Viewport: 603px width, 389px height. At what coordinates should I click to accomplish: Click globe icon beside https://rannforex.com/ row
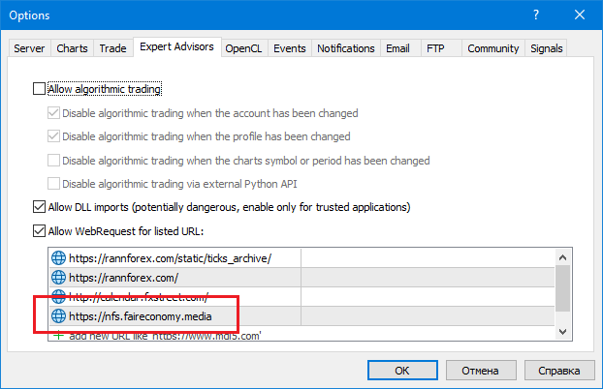[x=58, y=278]
